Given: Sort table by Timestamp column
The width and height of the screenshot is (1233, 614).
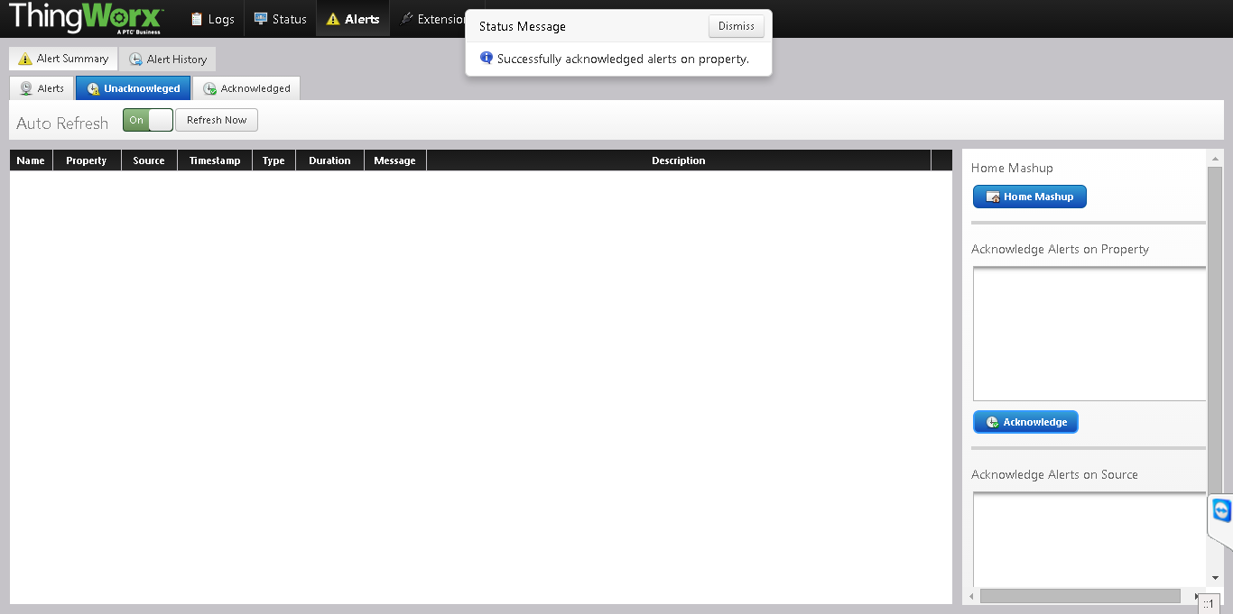Looking at the screenshot, I should [215, 160].
